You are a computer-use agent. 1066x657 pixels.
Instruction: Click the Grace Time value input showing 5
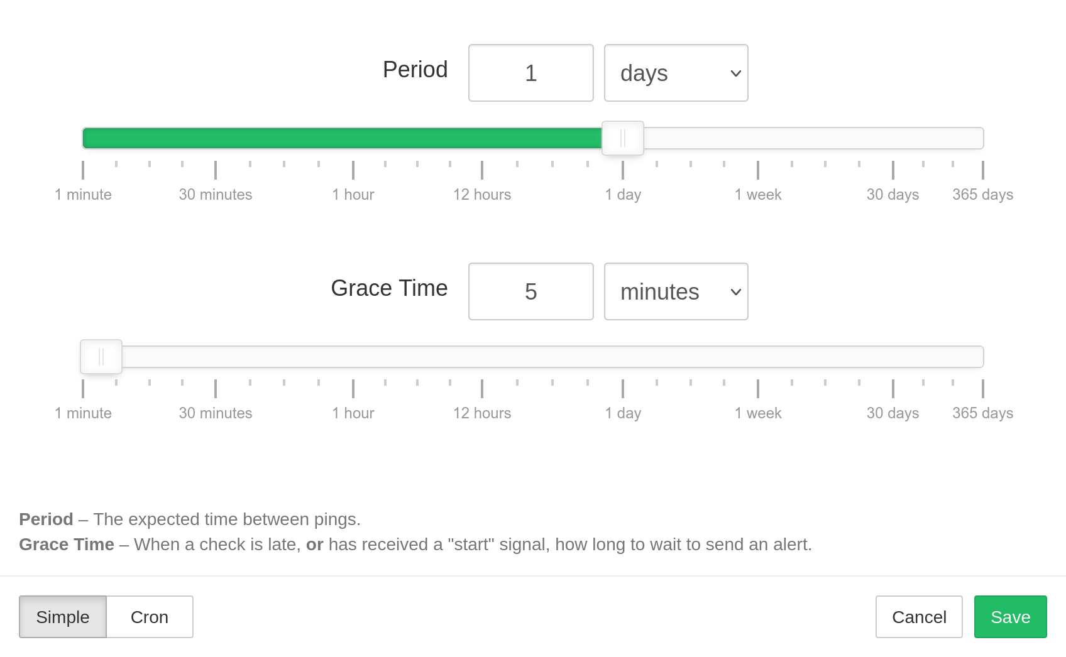point(530,291)
